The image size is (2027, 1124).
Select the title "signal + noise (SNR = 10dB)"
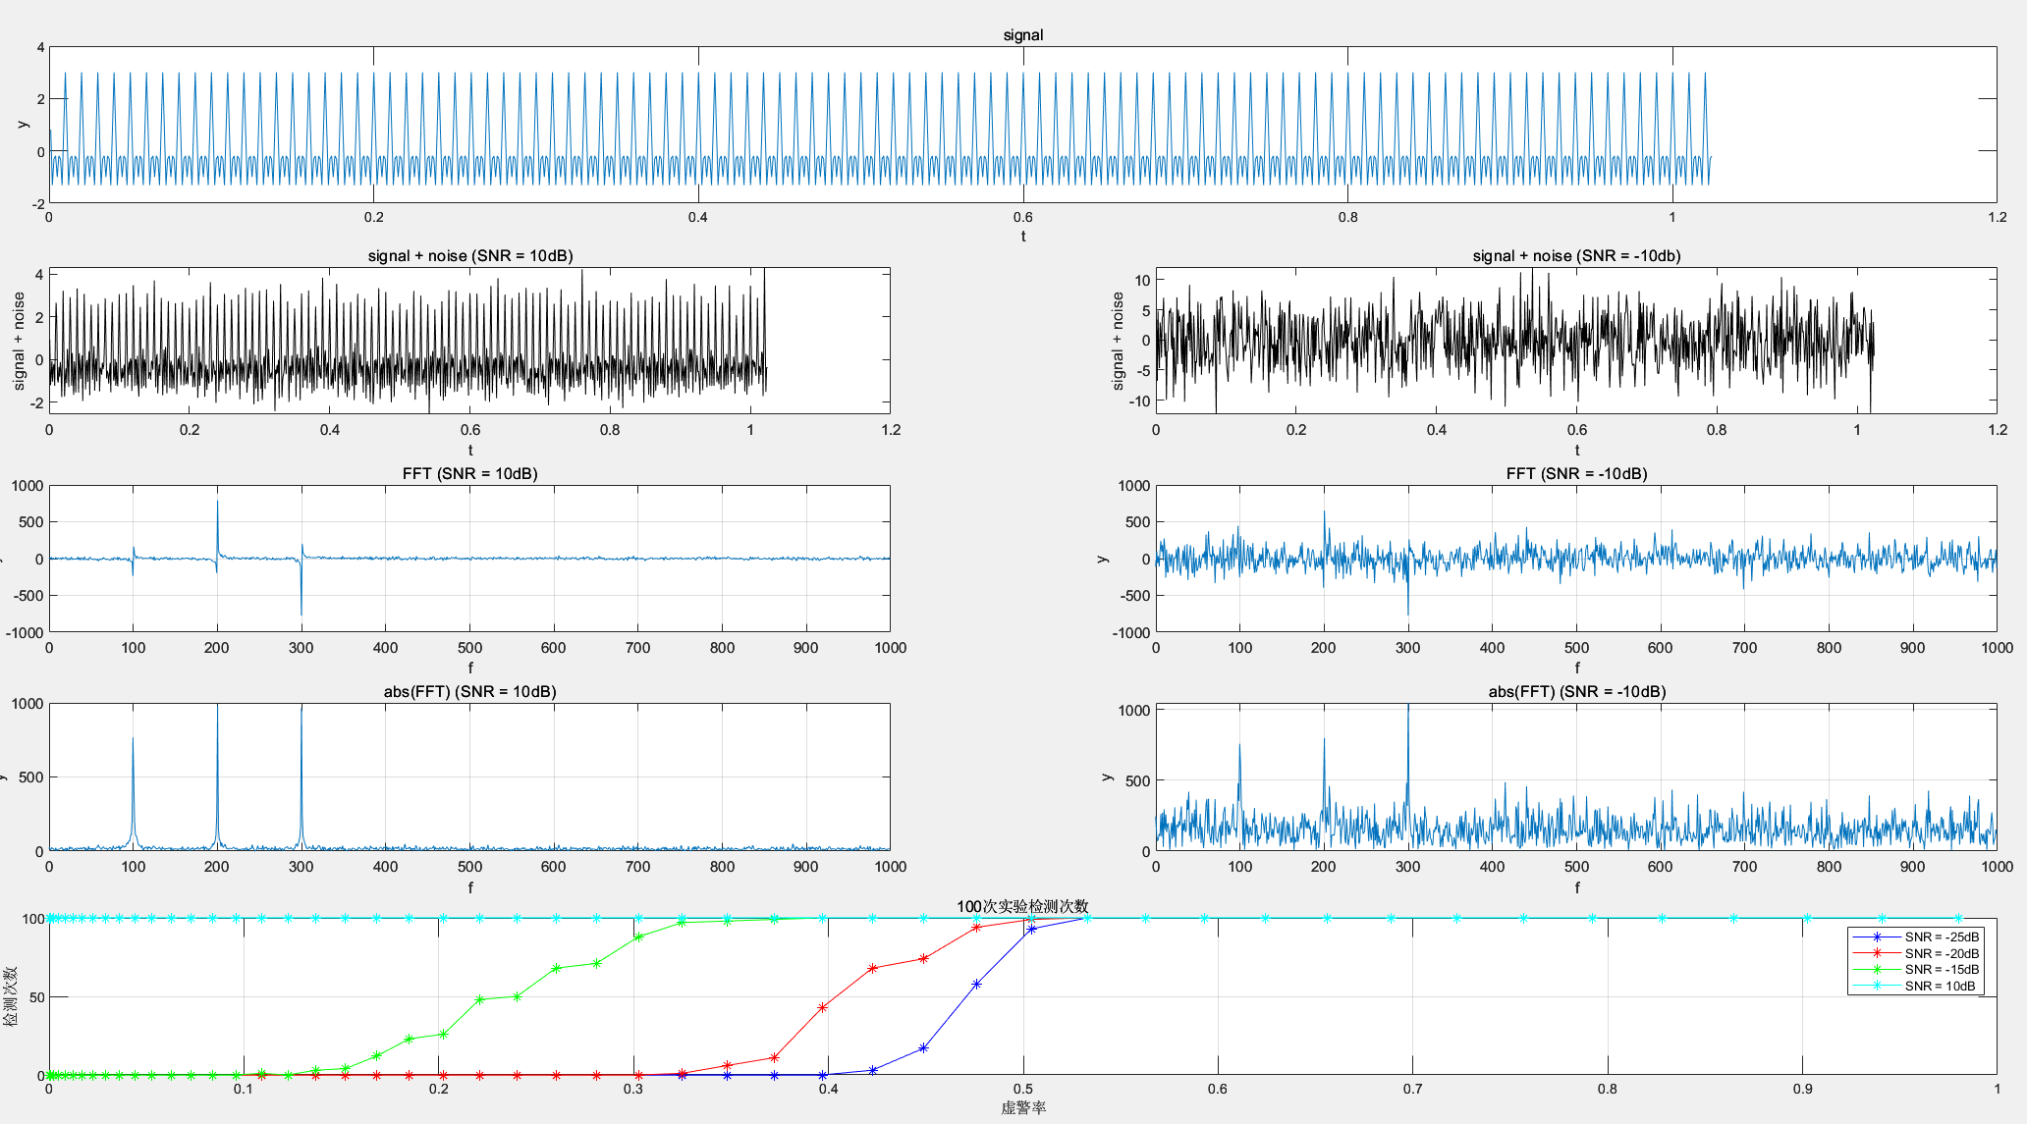pos(470,256)
